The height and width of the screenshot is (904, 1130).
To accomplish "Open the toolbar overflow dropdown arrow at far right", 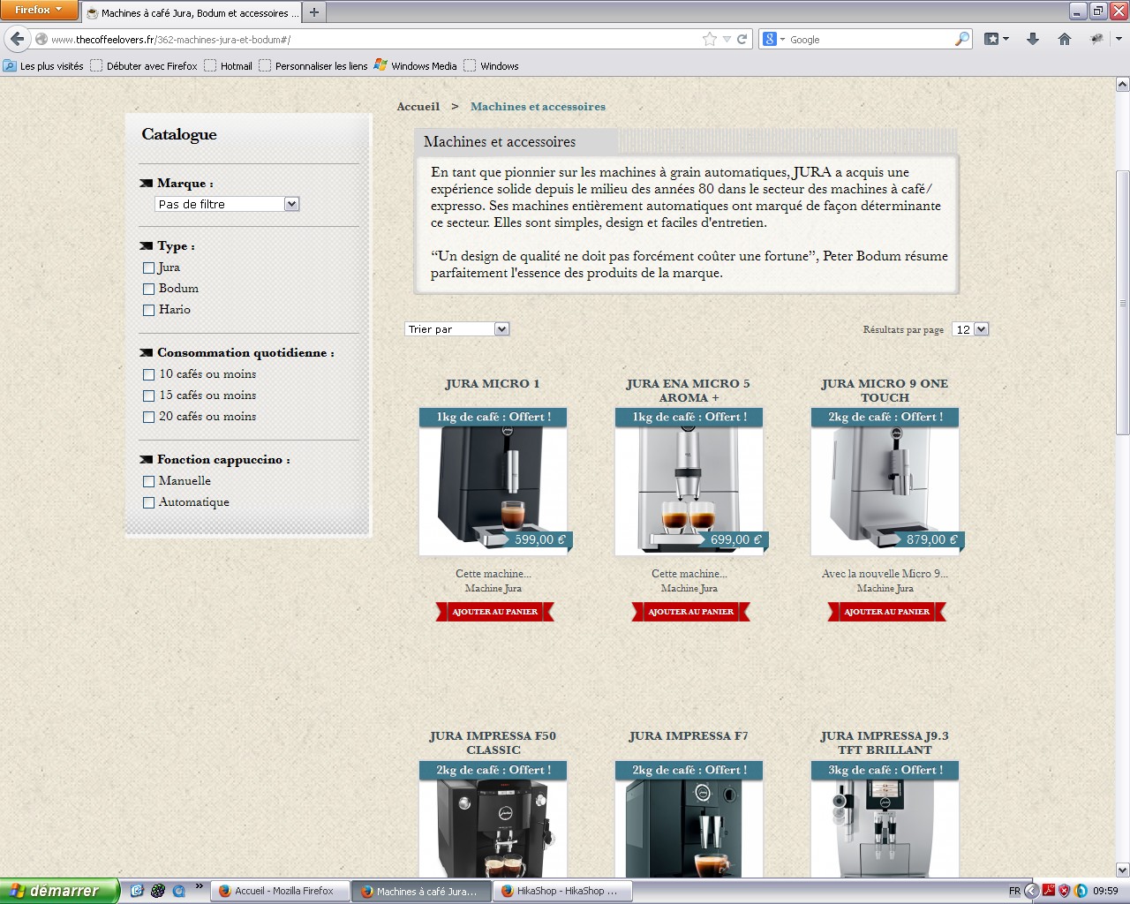I will [x=1119, y=39].
